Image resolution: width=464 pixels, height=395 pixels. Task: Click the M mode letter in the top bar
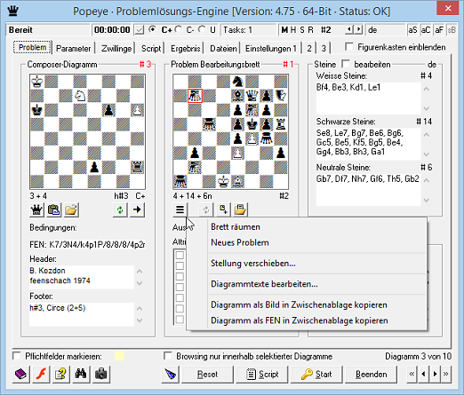point(284,30)
